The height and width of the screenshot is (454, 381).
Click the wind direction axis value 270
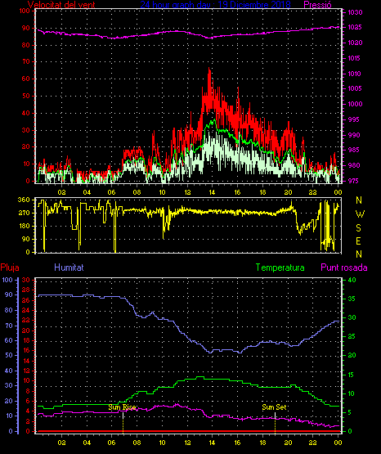pos(24,213)
